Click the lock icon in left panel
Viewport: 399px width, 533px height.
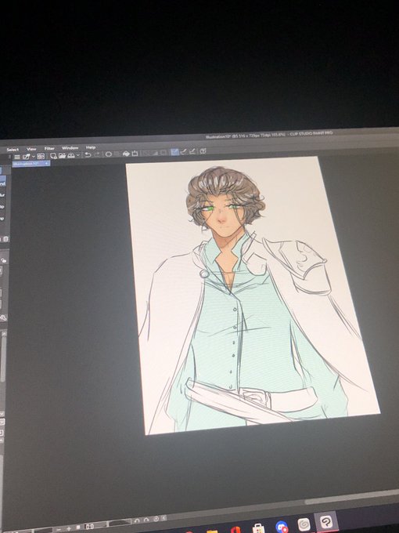coord(4,260)
